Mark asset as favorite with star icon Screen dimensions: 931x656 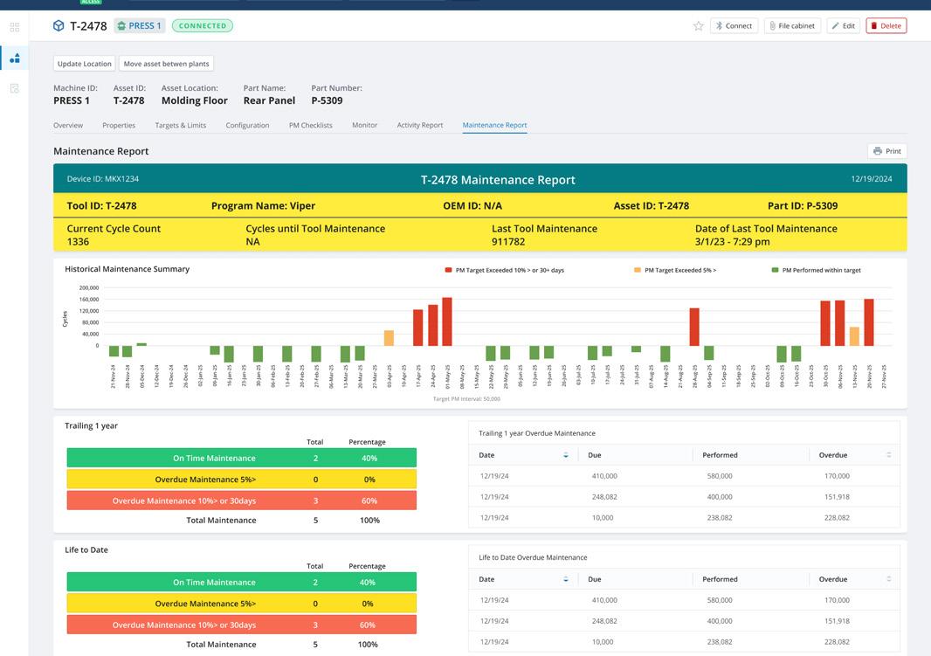(x=698, y=26)
